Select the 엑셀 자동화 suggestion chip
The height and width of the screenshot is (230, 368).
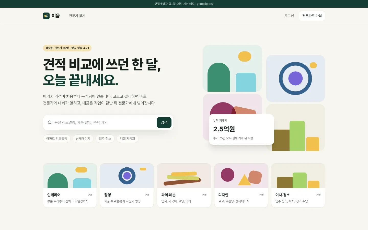coord(128,139)
